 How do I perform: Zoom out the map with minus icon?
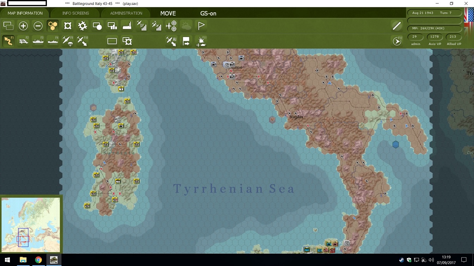pyautogui.click(x=38, y=26)
